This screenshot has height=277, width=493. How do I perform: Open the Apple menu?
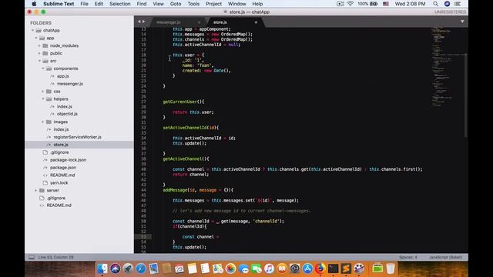pos(34,4)
